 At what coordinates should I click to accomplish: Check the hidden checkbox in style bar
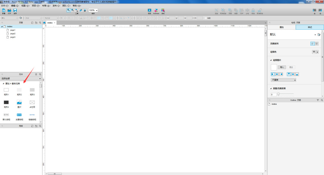(206, 18)
